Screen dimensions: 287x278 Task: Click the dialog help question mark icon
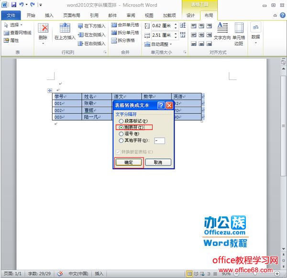coord(161,105)
